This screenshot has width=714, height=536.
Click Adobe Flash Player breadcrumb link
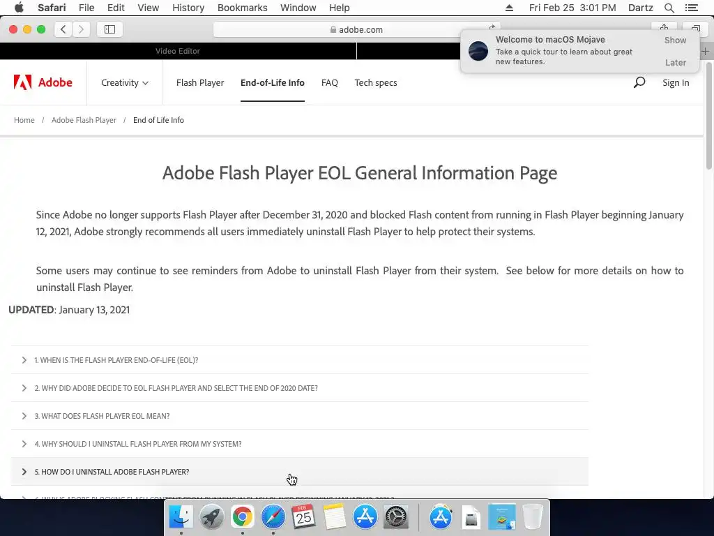(84, 120)
